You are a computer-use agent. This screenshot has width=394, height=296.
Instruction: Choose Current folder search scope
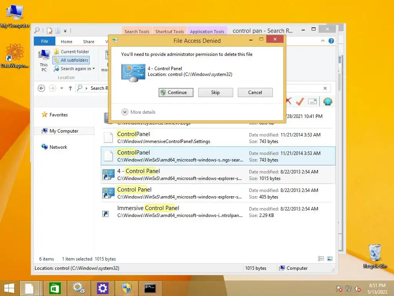(x=72, y=52)
